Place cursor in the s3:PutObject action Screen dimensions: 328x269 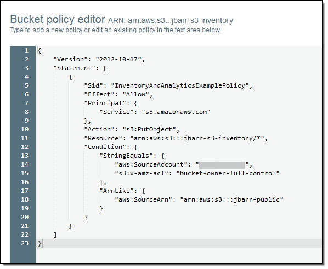tap(149, 130)
